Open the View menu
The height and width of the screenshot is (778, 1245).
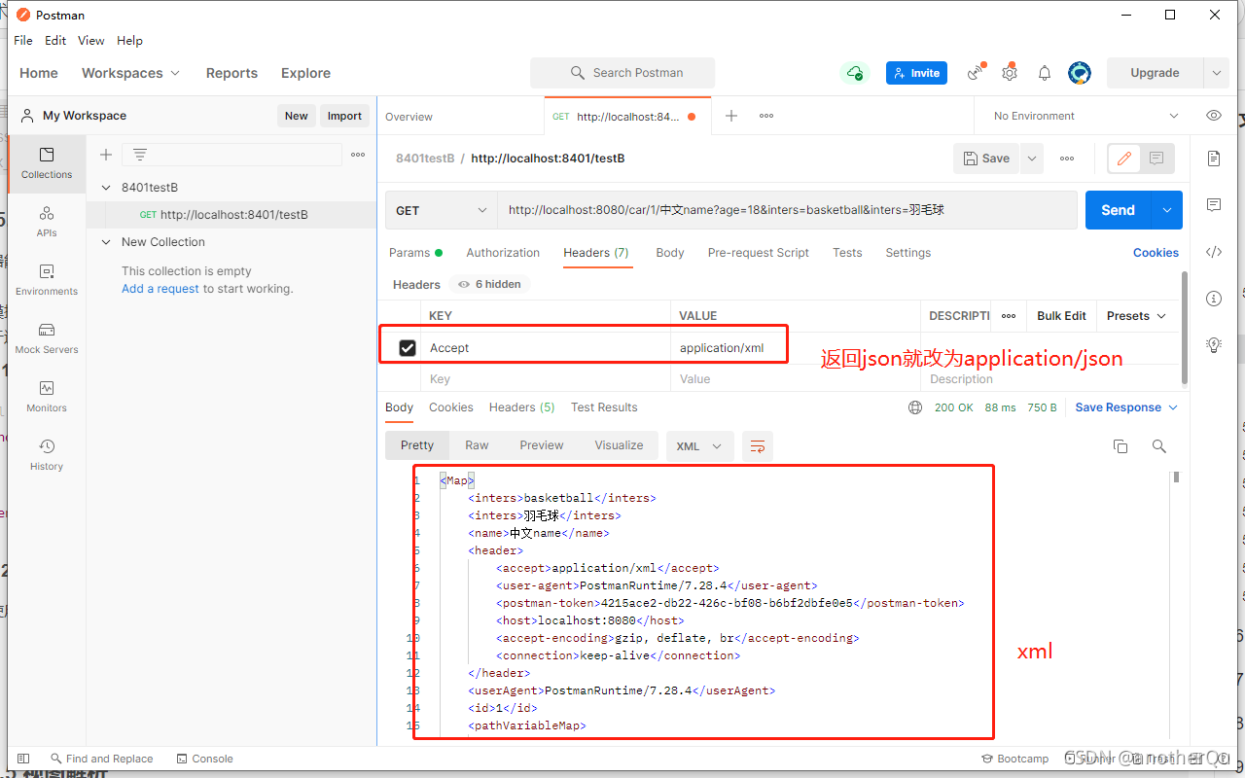91,41
